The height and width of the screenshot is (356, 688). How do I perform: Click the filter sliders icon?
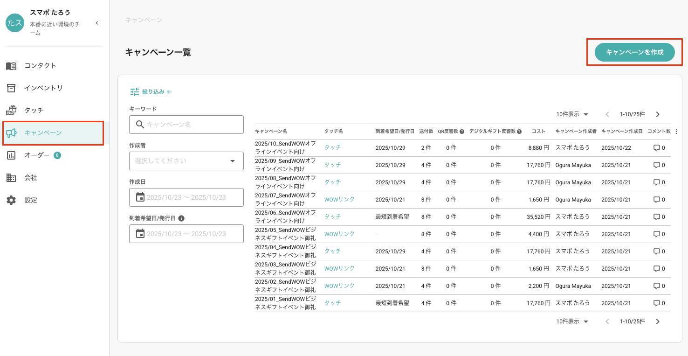tap(135, 92)
